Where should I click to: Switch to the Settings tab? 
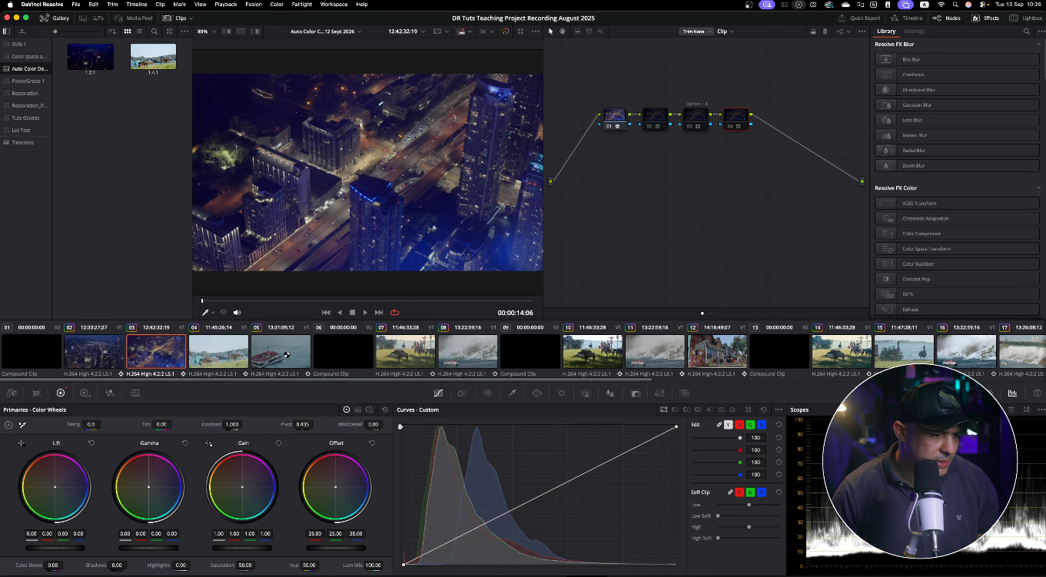pos(914,32)
